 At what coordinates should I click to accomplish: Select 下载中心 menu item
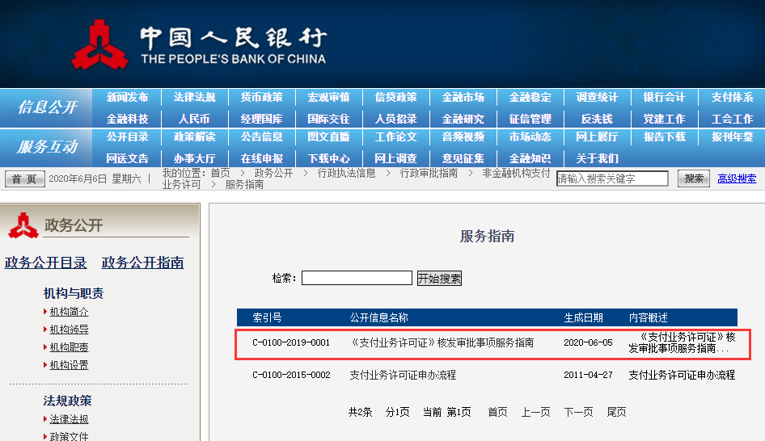pos(328,158)
